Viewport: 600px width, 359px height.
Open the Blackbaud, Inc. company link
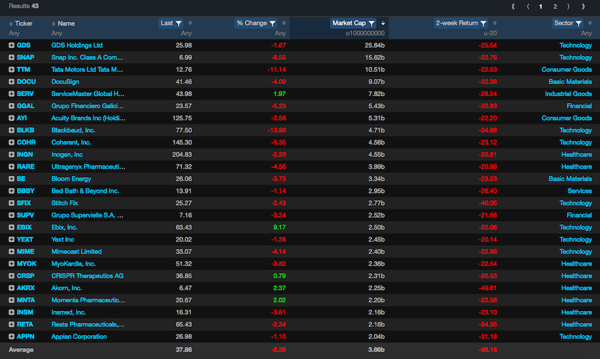pyautogui.click(x=74, y=130)
